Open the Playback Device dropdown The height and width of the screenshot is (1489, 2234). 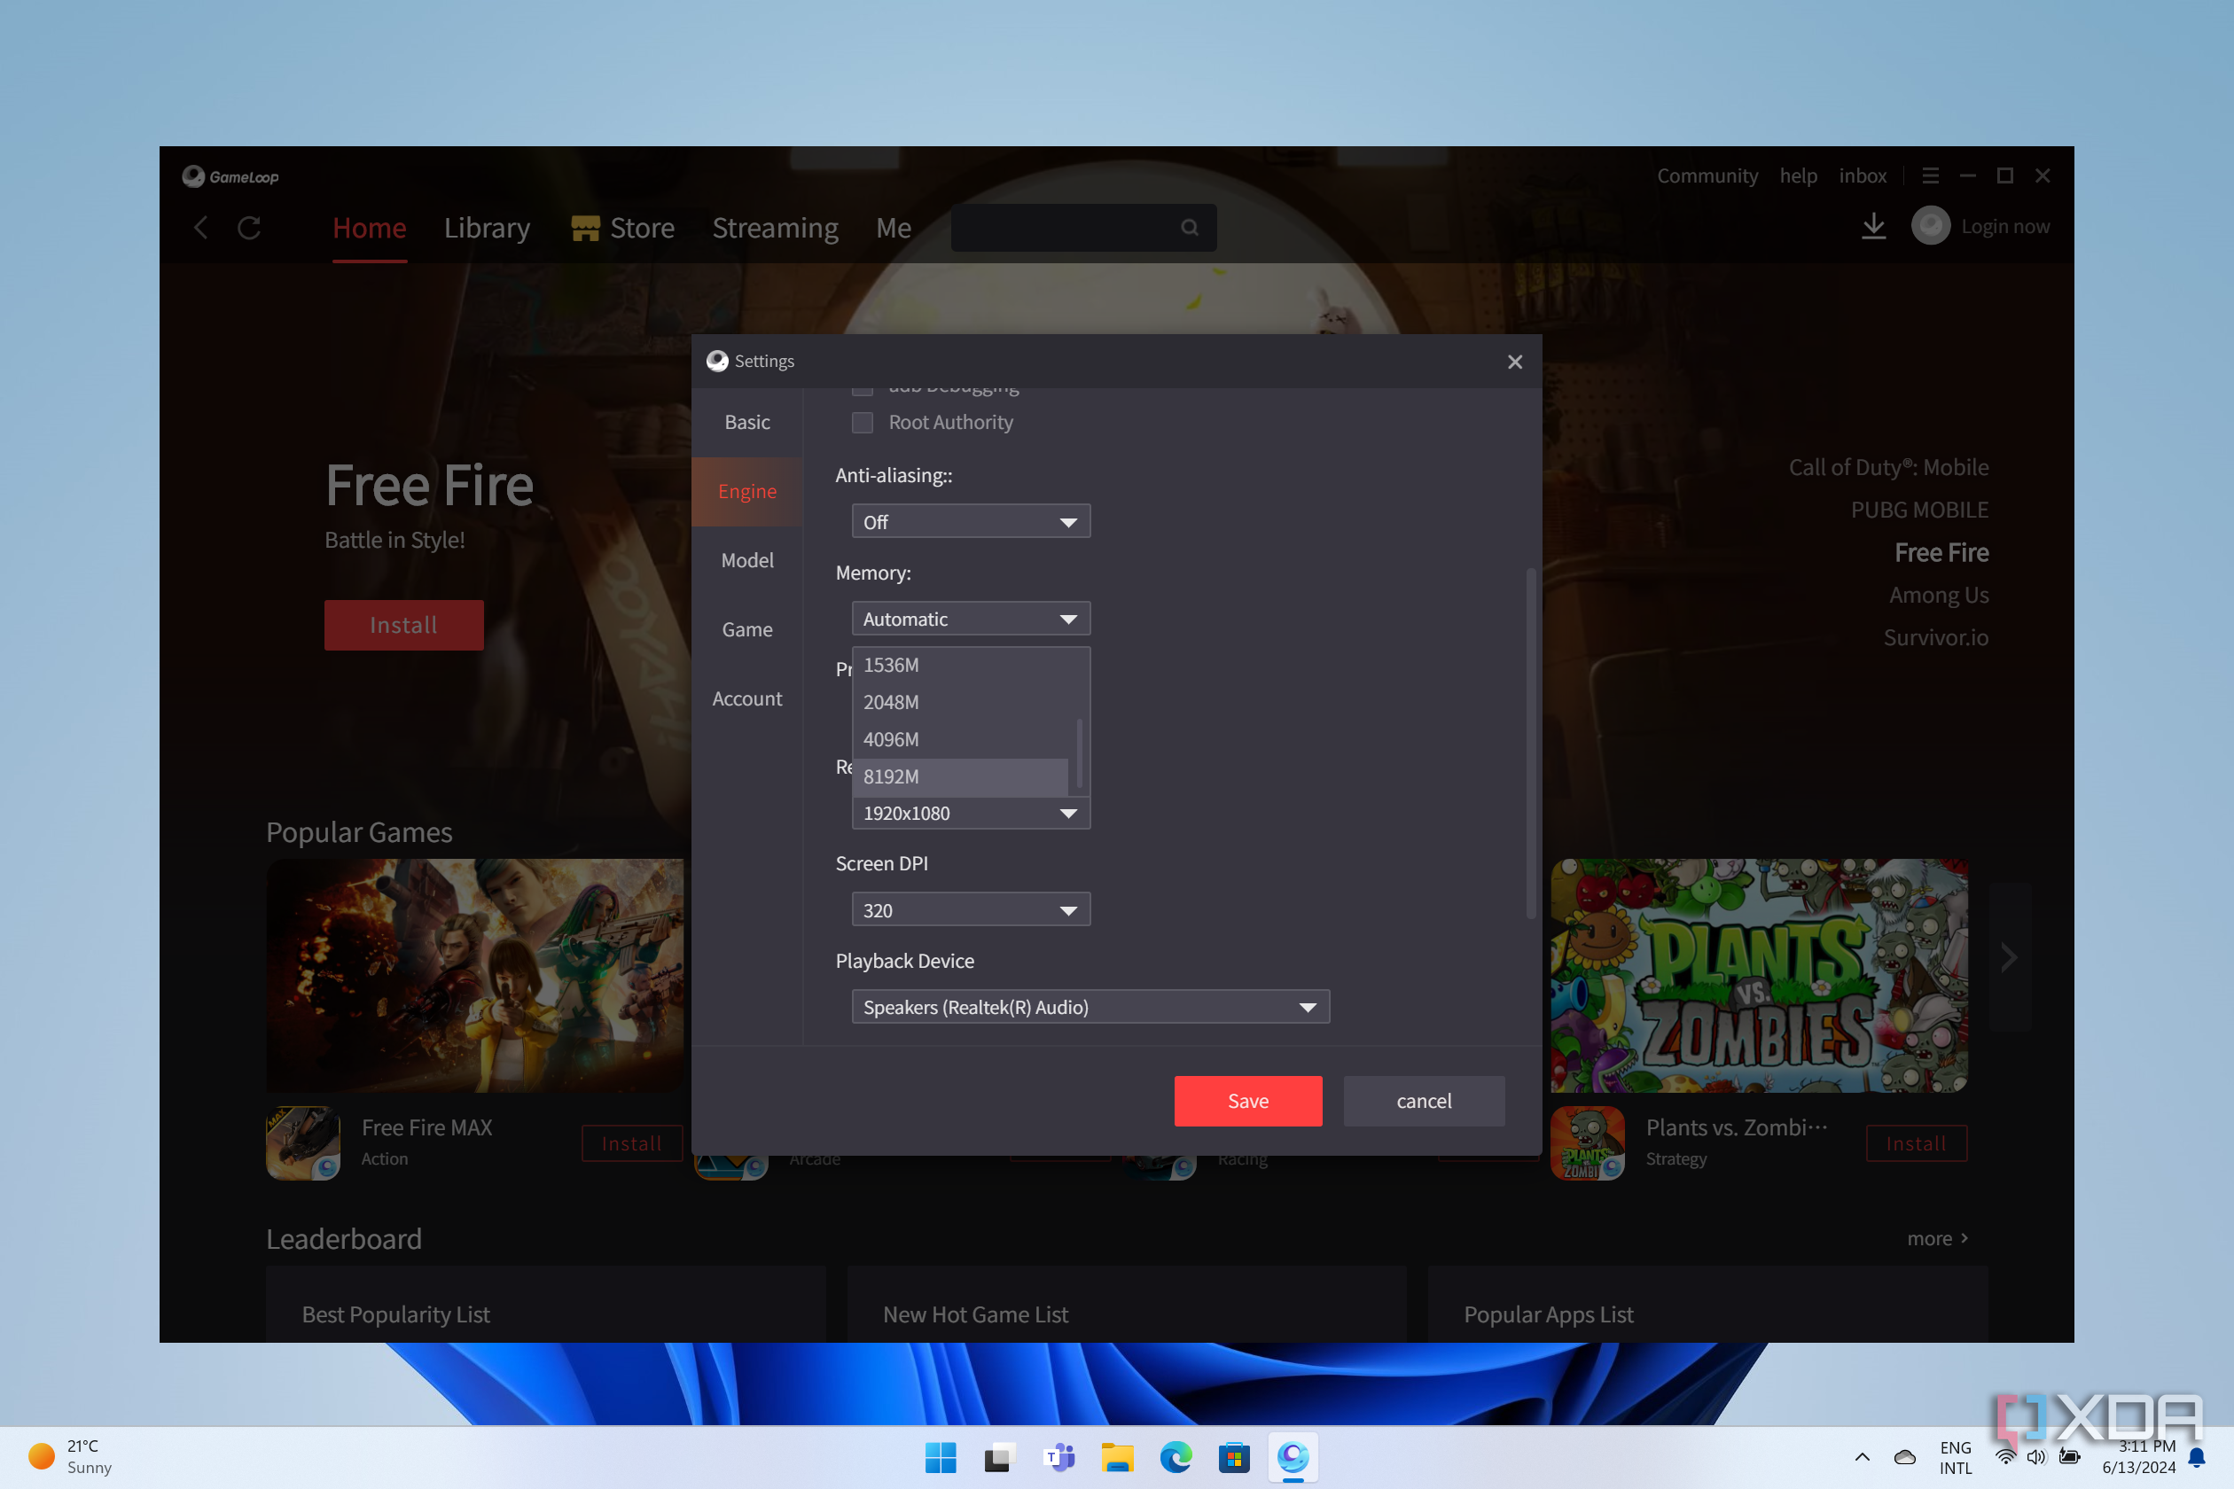click(1090, 1008)
